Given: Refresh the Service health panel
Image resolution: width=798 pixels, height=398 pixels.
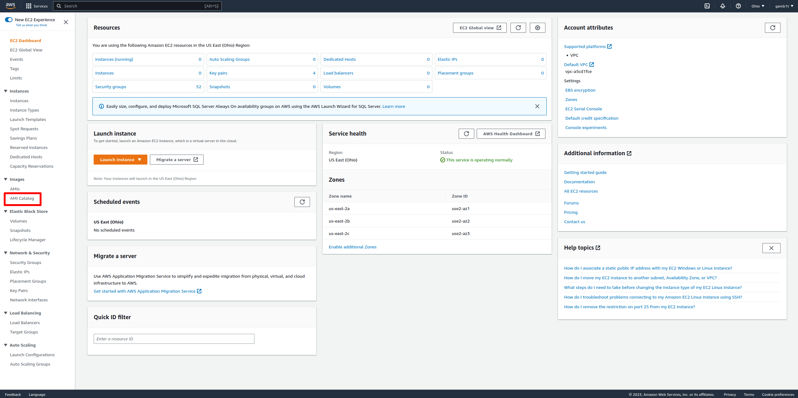Looking at the screenshot, I should click(466, 134).
